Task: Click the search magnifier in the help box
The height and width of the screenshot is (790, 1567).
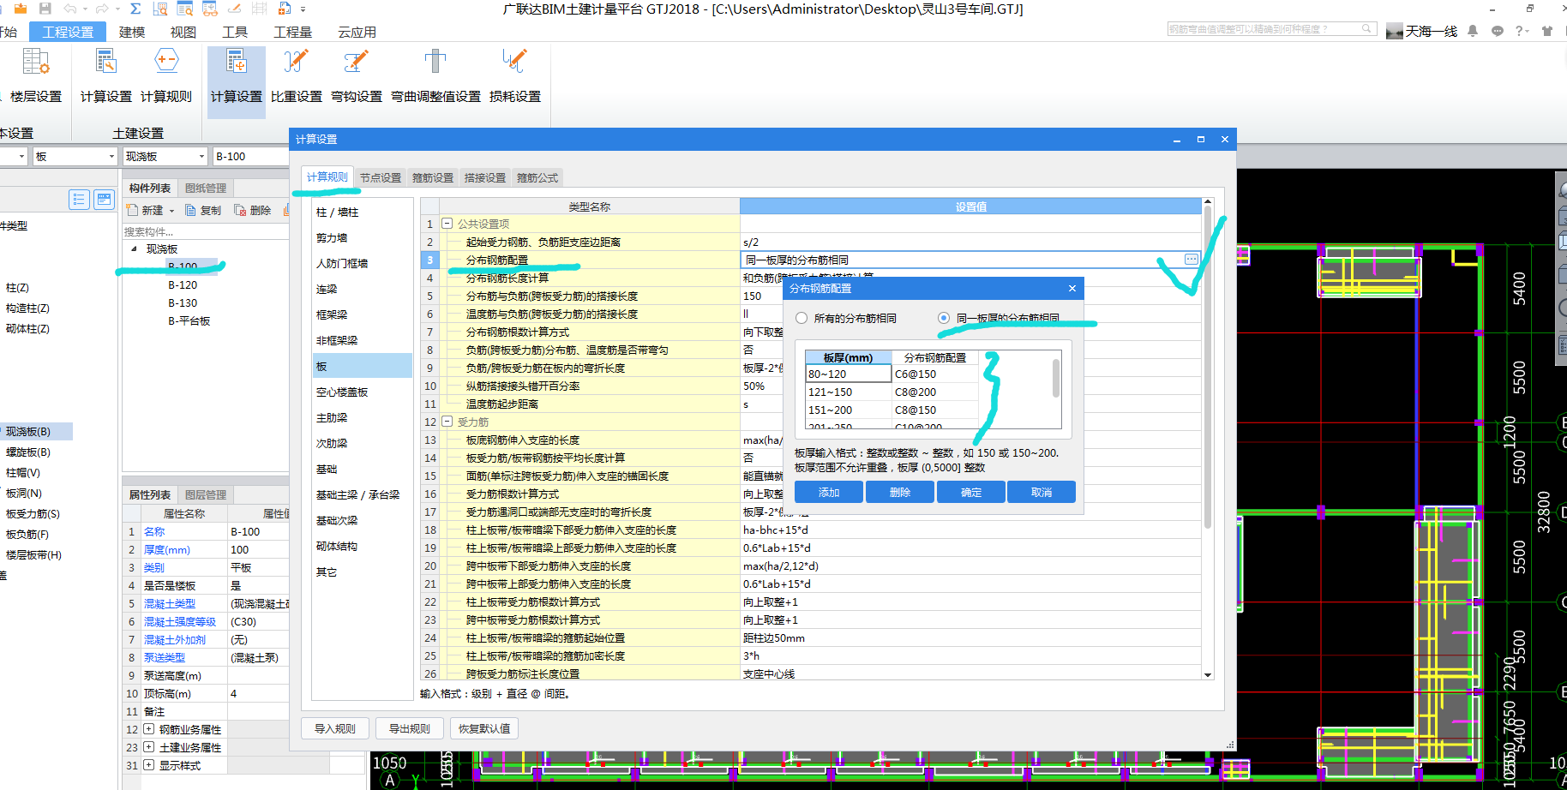Action: click(x=1367, y=29)
